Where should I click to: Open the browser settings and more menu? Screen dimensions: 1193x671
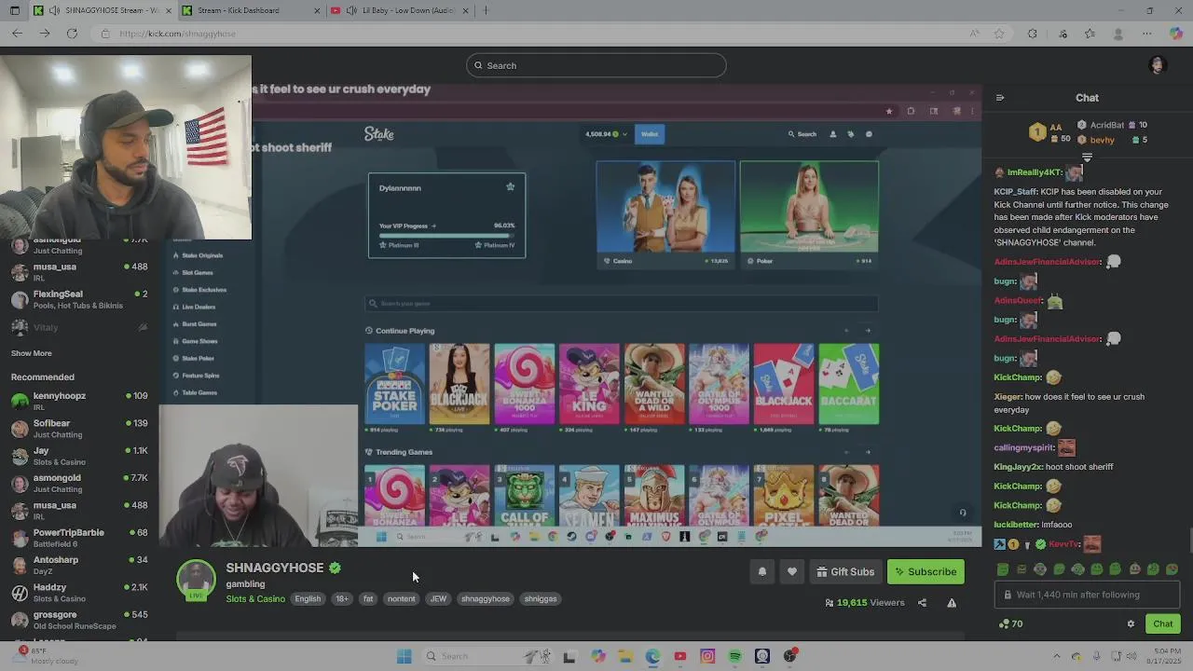pyautogui.click(x=1146, y=34)
